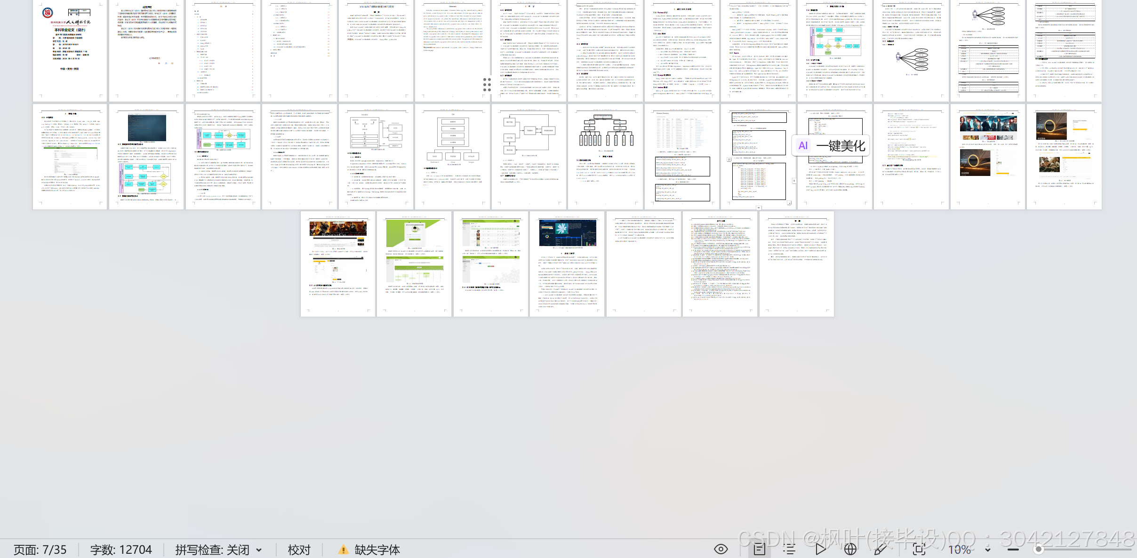Click the reading mode play icon
Viewport: 1137px width, 558px height.
coord(820,549)
